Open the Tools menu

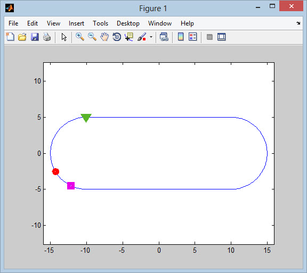(100, 23)
